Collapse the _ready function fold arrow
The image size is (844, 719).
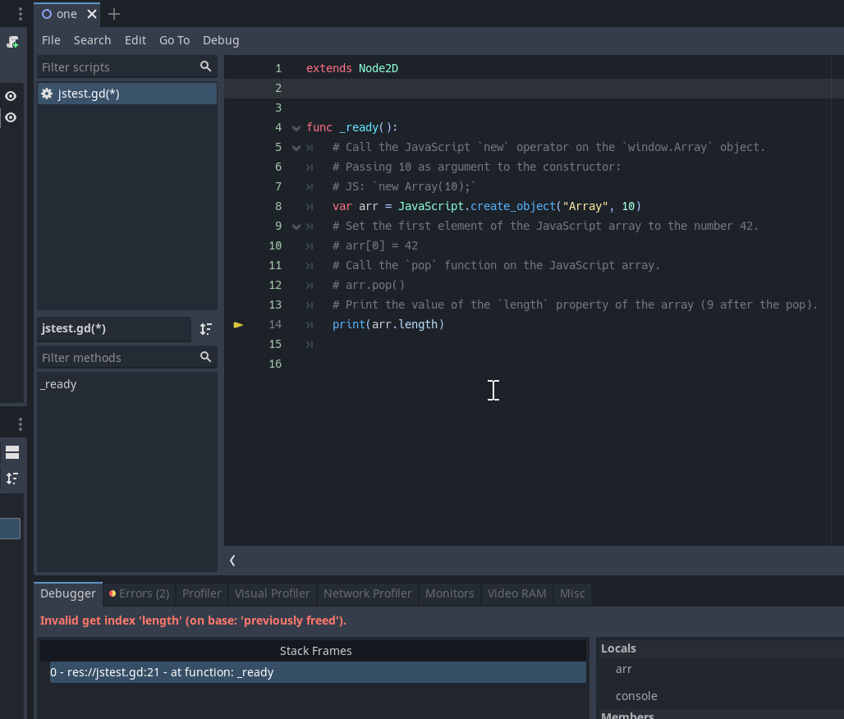point(296,127)
